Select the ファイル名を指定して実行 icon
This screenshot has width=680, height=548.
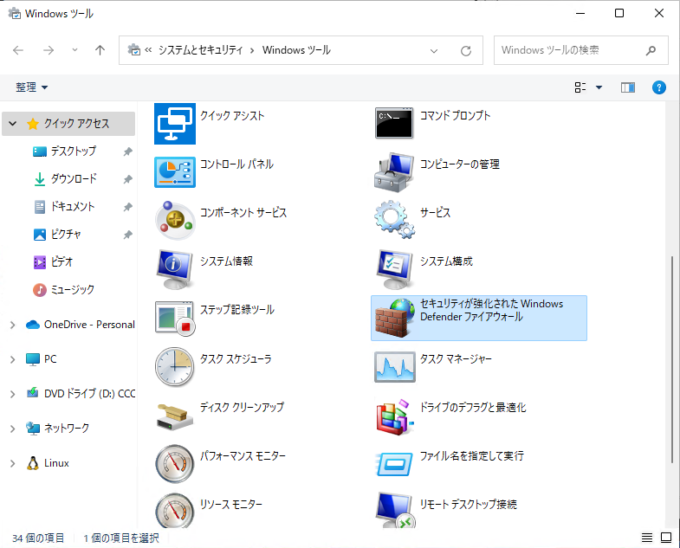click(x=394, y=464)
